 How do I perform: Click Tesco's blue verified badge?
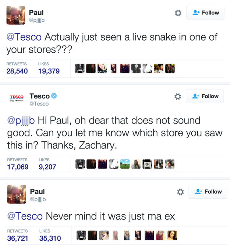pyautogui.click(x=54, y=96)
